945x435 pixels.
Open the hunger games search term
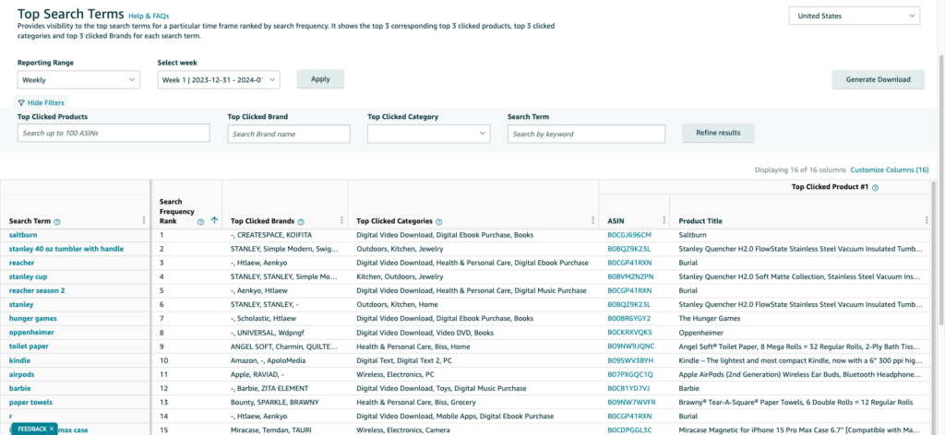[33, 318]
